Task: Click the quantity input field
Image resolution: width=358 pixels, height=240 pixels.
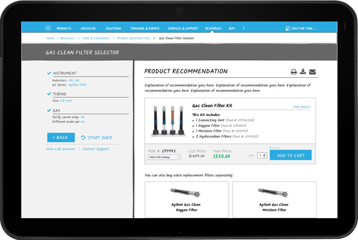Action: click(x=262, y=155)
